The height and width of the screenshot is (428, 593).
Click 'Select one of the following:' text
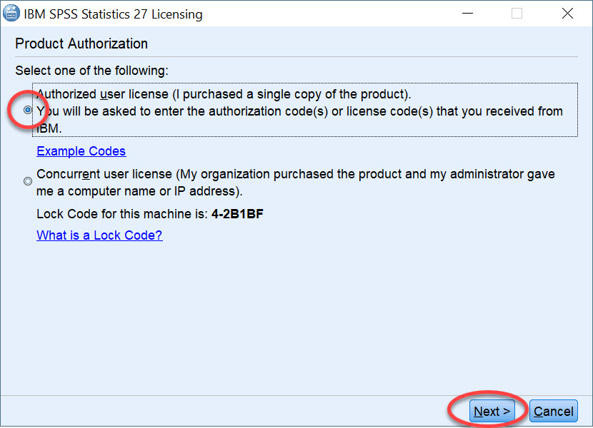(92, 71)
